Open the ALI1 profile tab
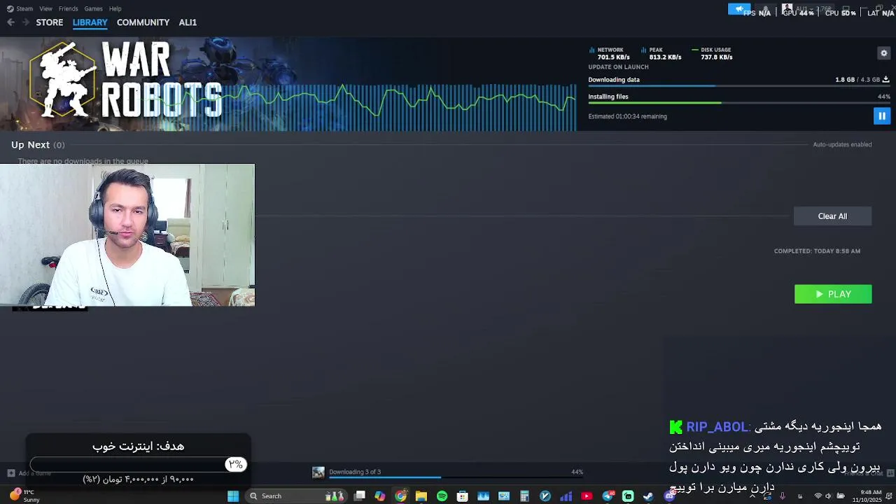The width and height of the screenshot is (896, 504). coord(188,22)
